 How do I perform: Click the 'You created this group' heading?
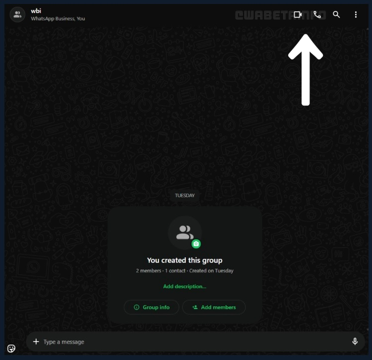coord(185,260)
